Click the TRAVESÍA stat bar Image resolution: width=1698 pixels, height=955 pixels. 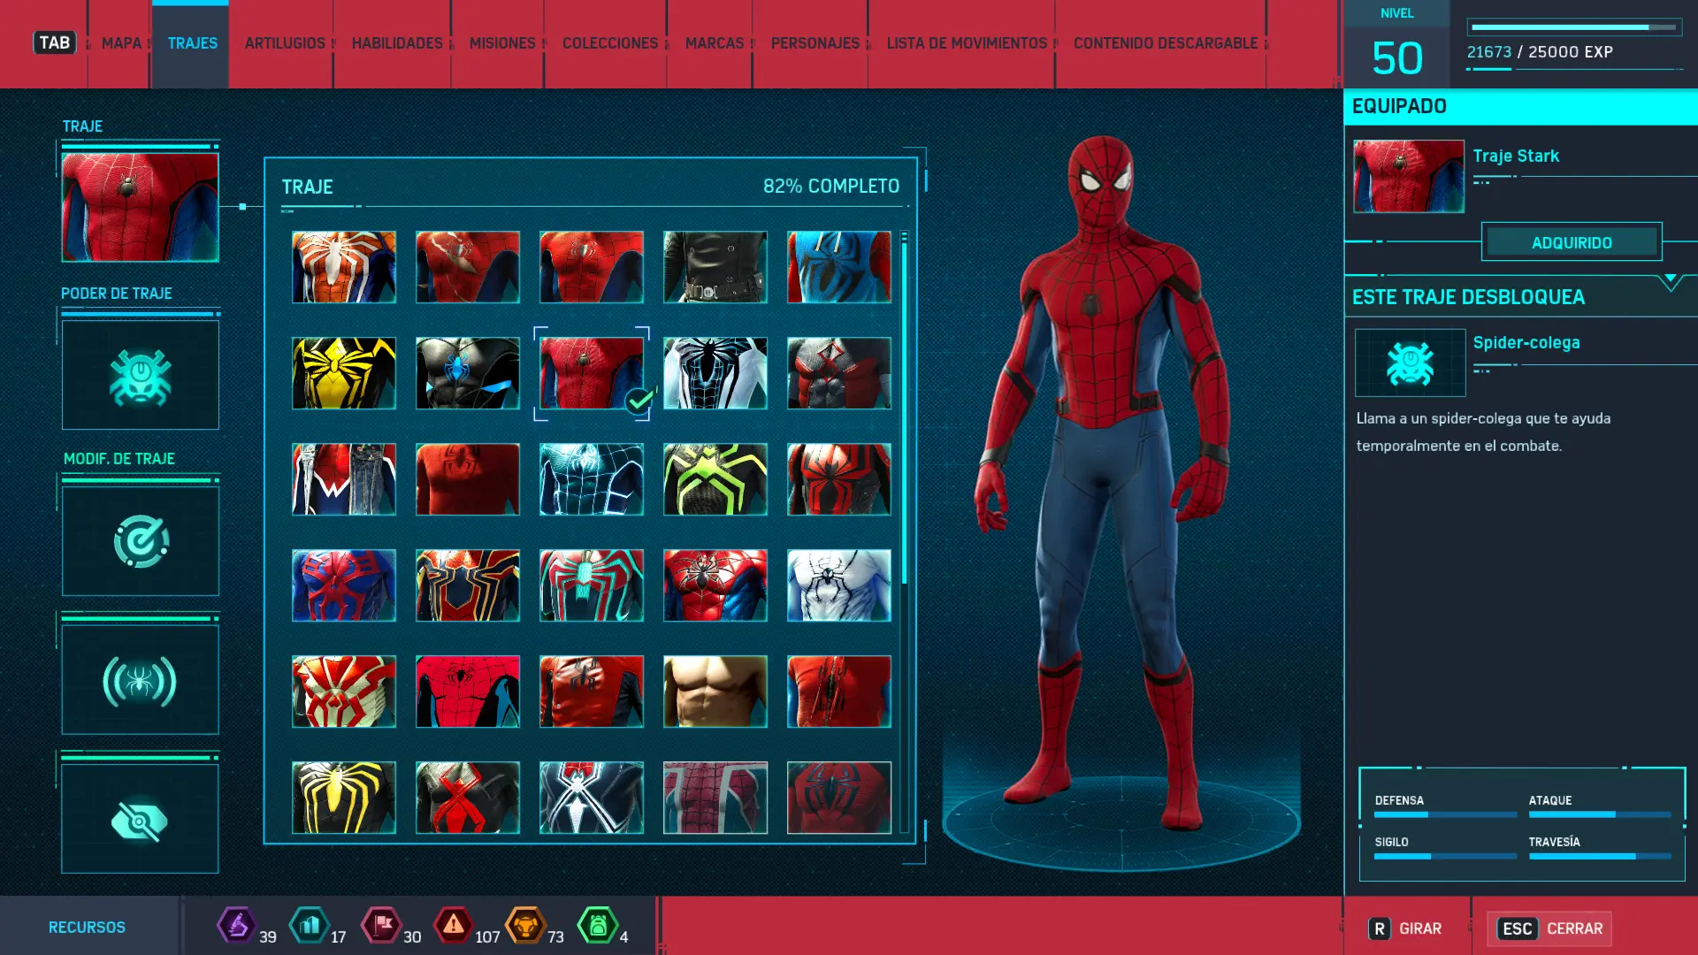click(x=1599, y=856)
